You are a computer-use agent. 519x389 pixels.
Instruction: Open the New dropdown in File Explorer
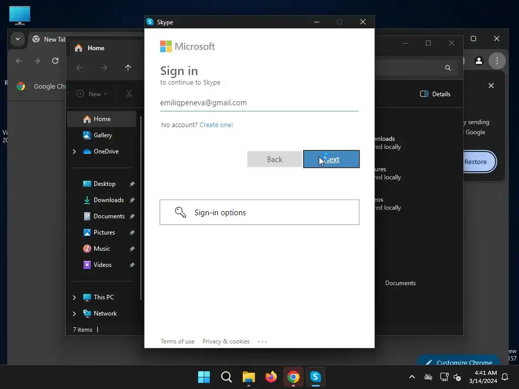[92, 94]
